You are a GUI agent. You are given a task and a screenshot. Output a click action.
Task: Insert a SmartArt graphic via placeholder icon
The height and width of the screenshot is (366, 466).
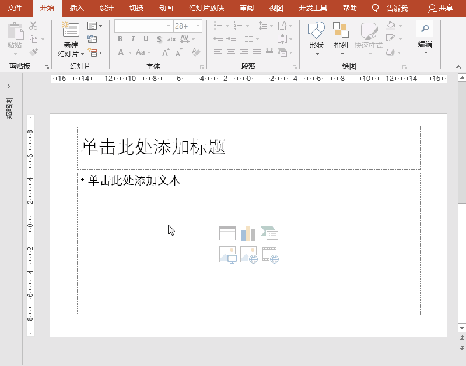tap(269, 233)
